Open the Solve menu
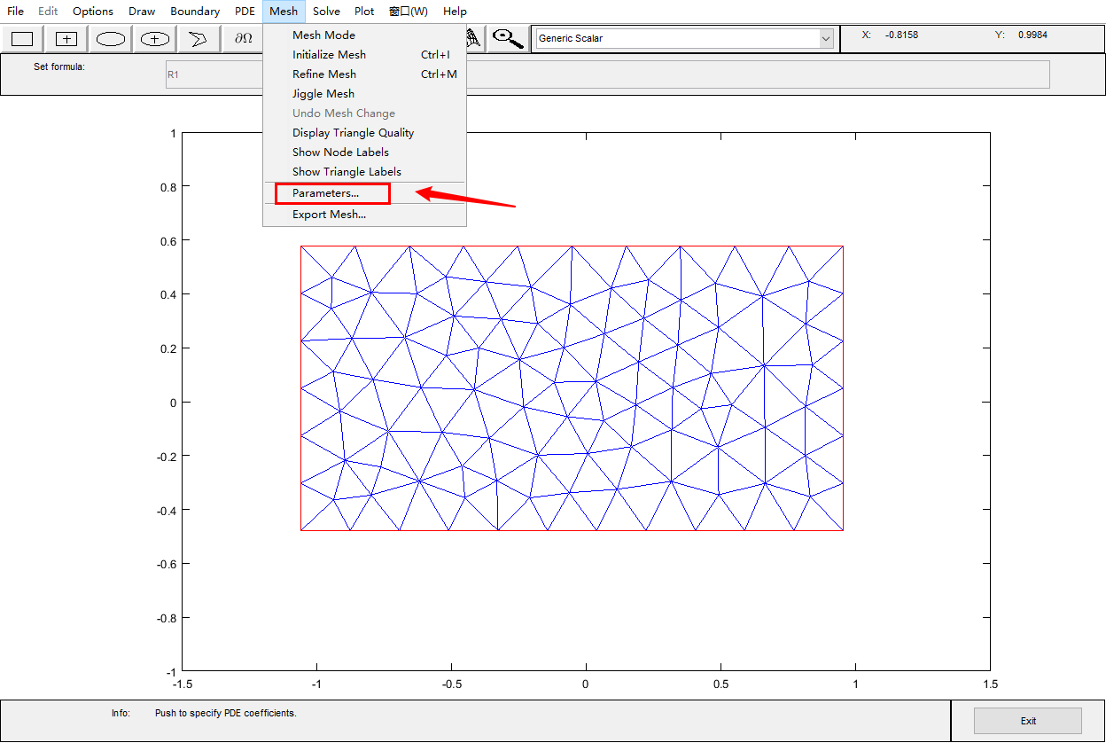Viewport: 1106px width, 743px height. coord(326,12)
